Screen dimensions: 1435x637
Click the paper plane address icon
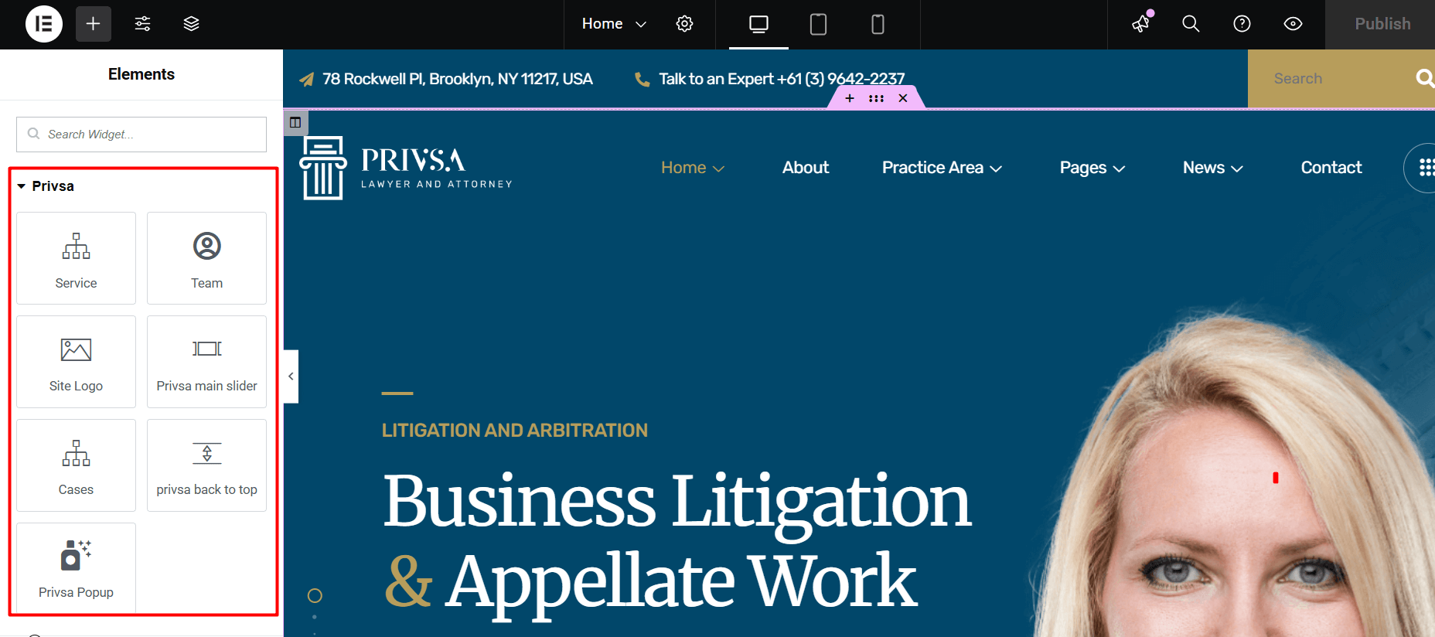(x=307, y=79)
